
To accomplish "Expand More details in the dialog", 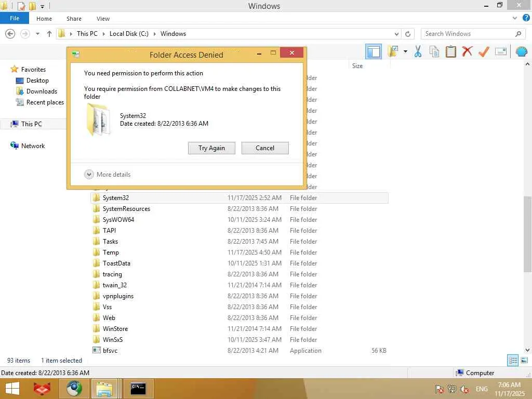I will [x=107, y=175].
